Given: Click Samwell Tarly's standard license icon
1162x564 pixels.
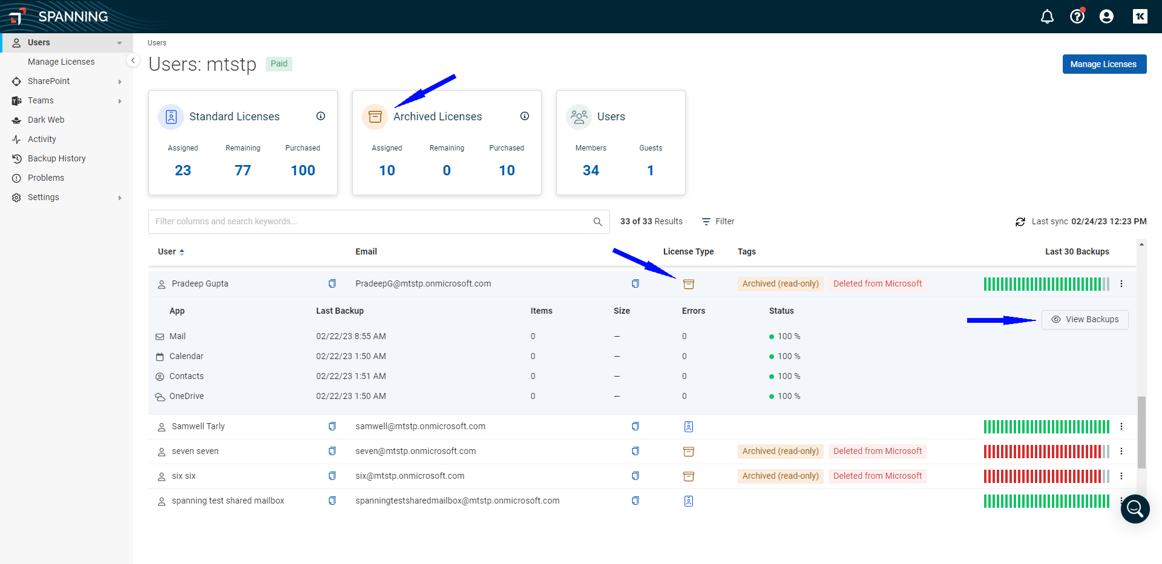Looking at the screenshot, I should pos(689,427).
